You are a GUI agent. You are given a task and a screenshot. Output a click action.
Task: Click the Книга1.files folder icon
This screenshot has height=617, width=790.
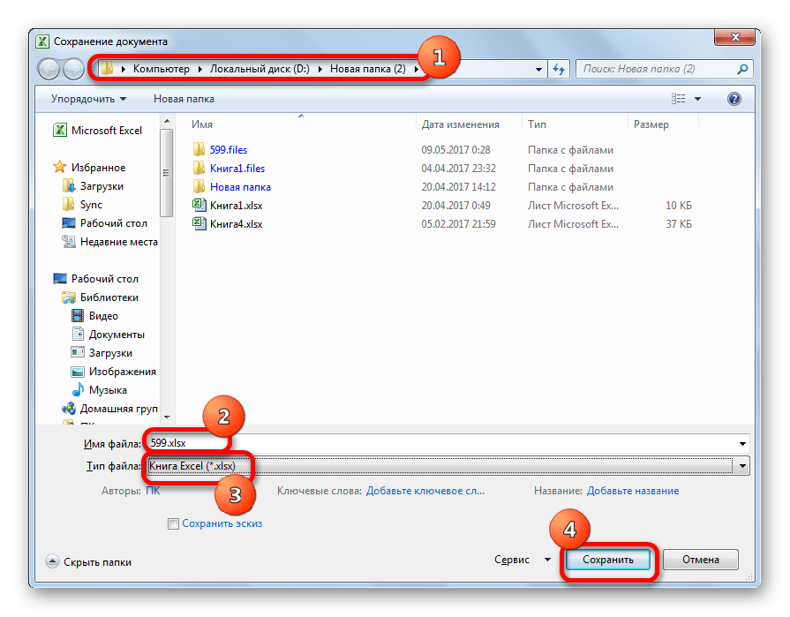point(199,168)
